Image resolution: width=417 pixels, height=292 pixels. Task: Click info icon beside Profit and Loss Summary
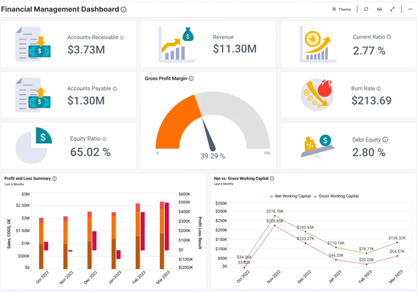[x=54, y=179]
